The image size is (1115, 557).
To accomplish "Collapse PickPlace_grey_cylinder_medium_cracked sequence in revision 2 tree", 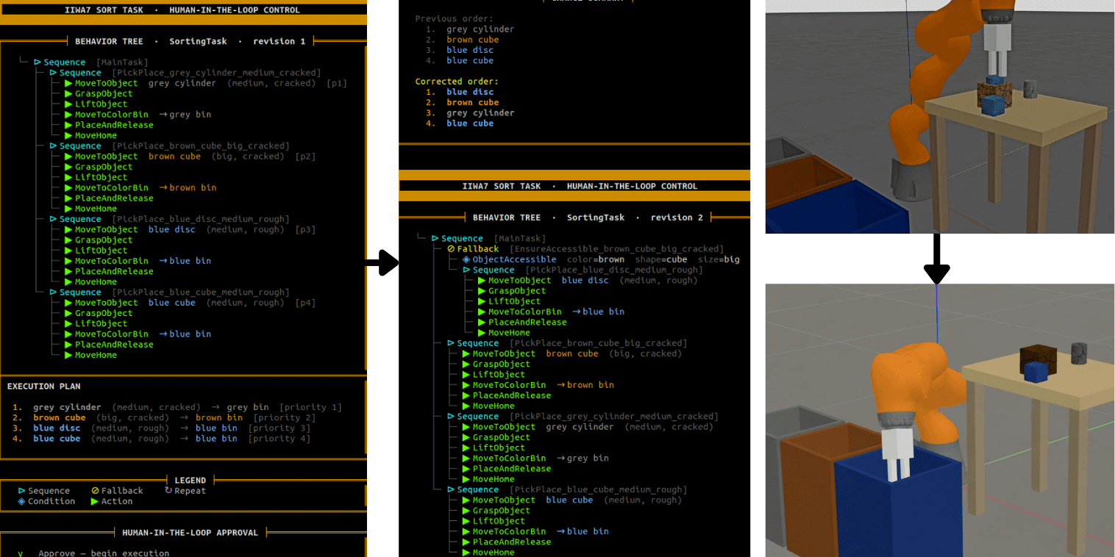I will pos(451,417).
